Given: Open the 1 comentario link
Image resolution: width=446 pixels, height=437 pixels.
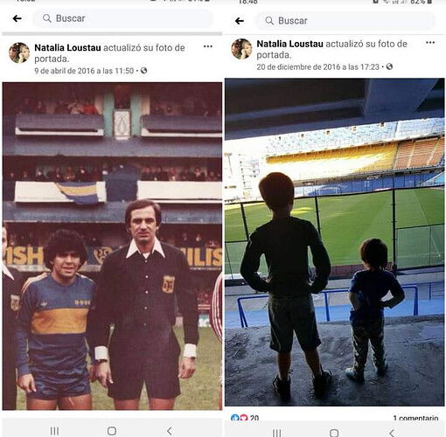Looking at the screenshot, I should (x=415, y=418).
